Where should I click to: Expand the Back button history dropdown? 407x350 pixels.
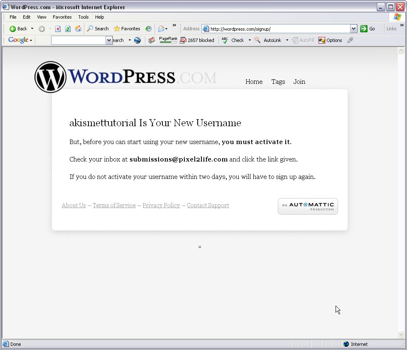pos(32,29)
